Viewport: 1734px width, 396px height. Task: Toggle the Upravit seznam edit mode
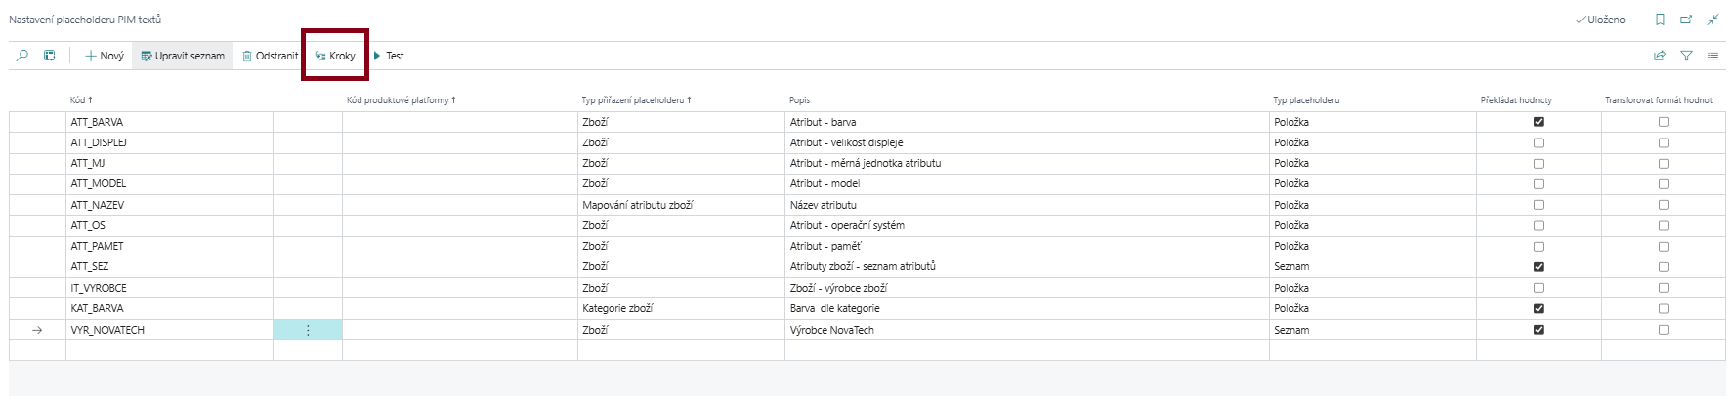[183, 56]
